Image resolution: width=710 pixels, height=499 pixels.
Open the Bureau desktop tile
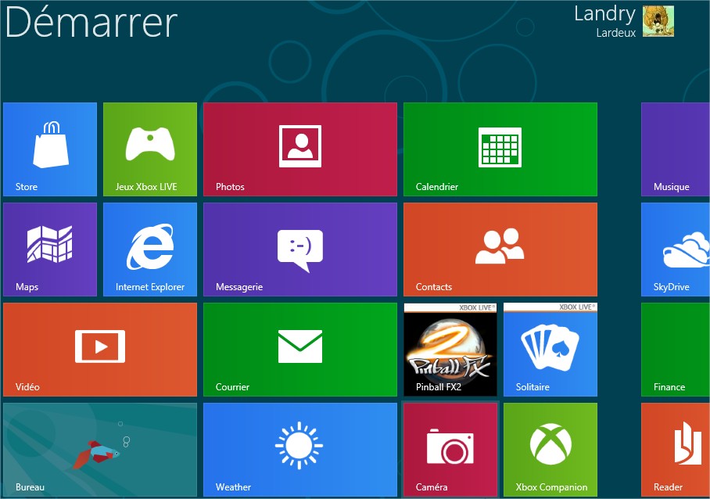coord(100,450)
